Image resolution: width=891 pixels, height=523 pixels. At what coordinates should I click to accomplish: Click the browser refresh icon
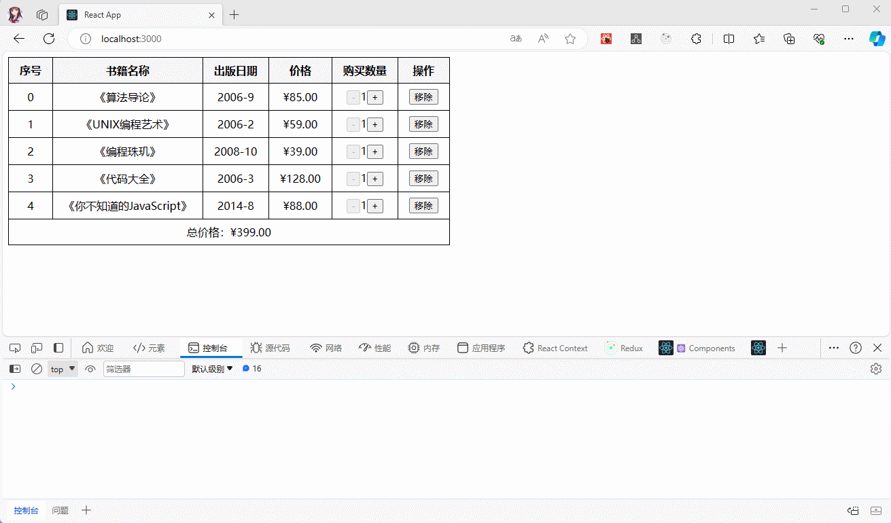point(49,39)
